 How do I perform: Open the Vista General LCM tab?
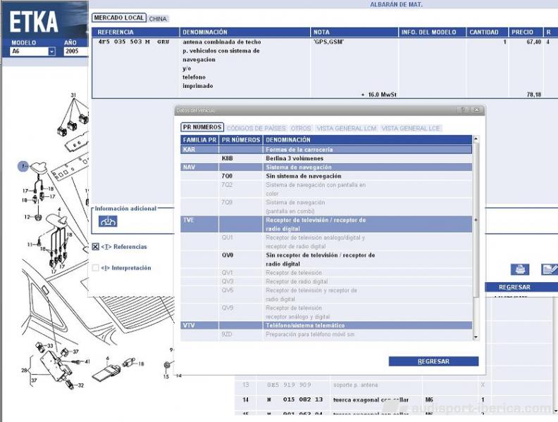347,128
